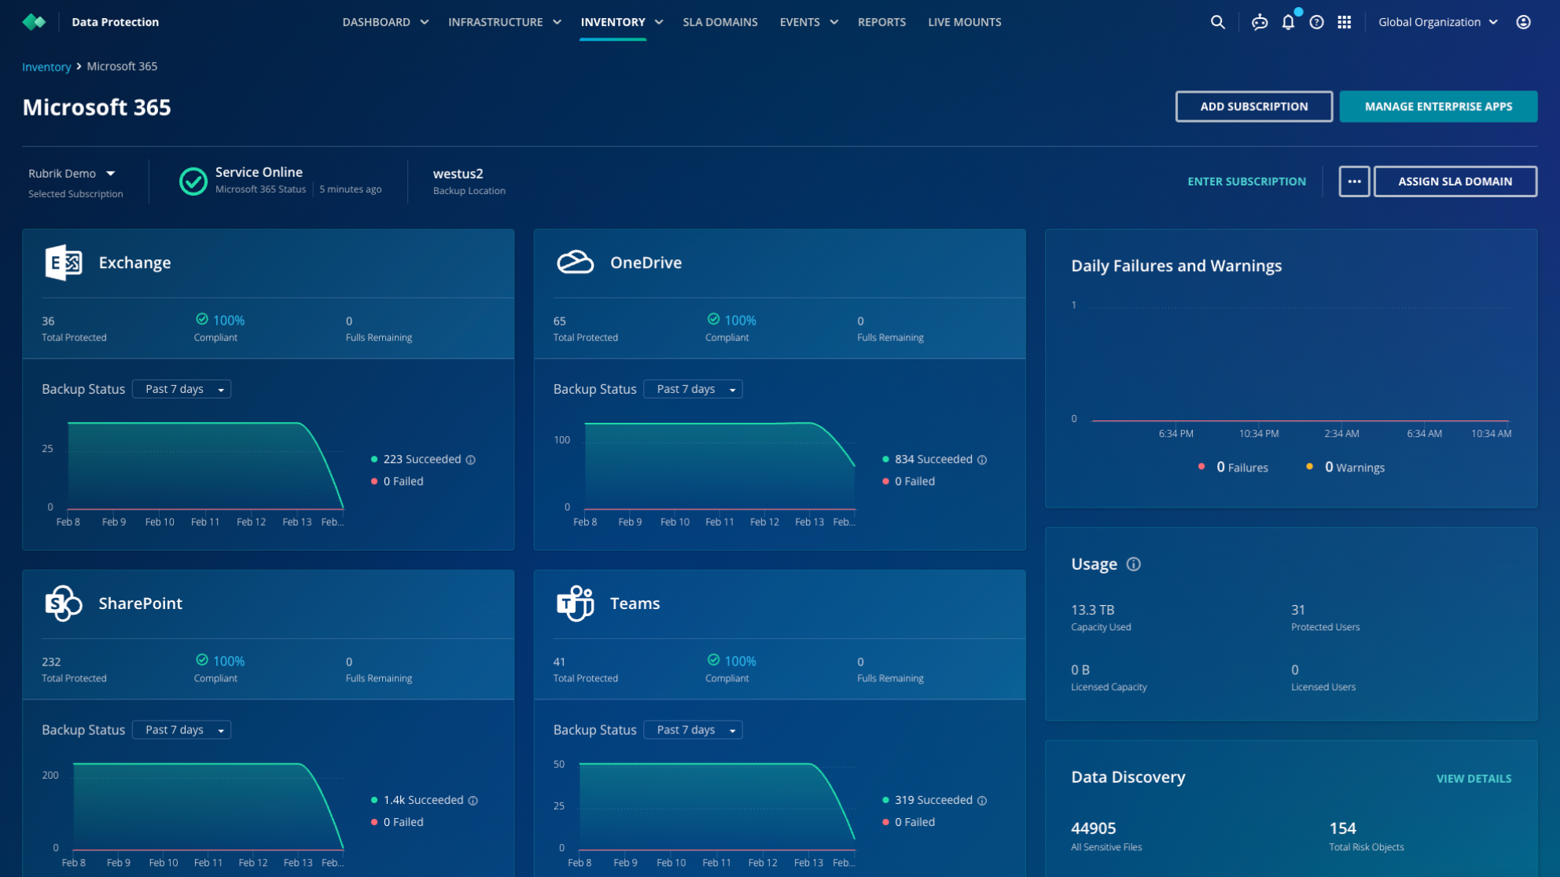Open Exchange Past 7 days dropdown
Viewport: 1560px width, 877px height.
tap(182, 389)
